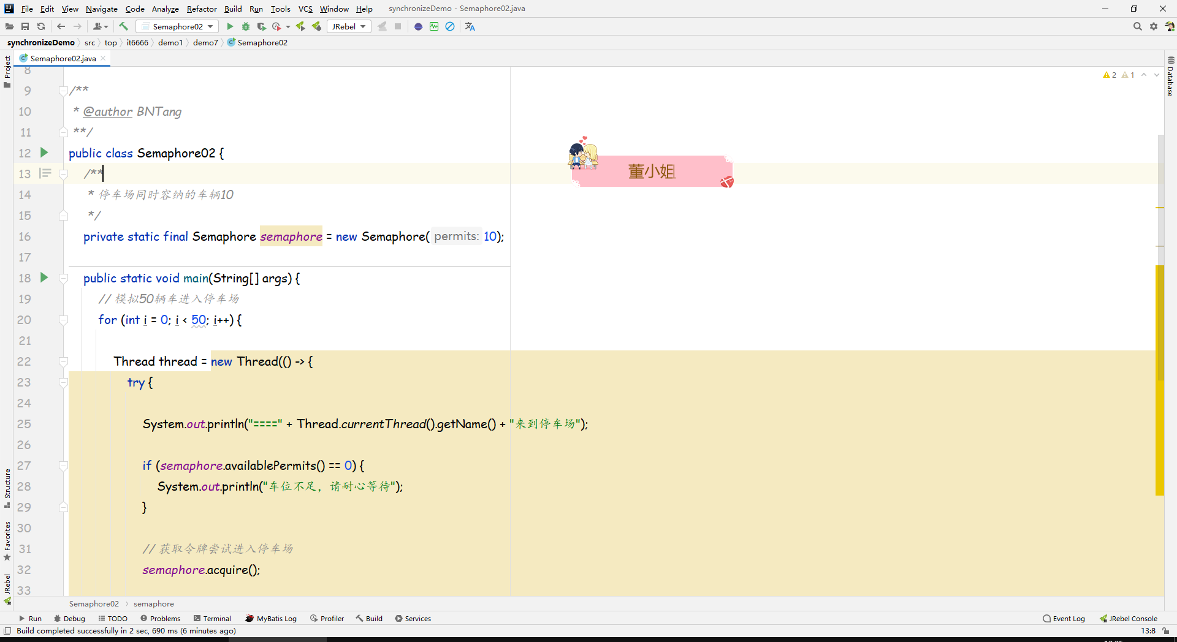Run with JRebel using the rocket icon
1177x642 pixels.
(x=300, y=26)
